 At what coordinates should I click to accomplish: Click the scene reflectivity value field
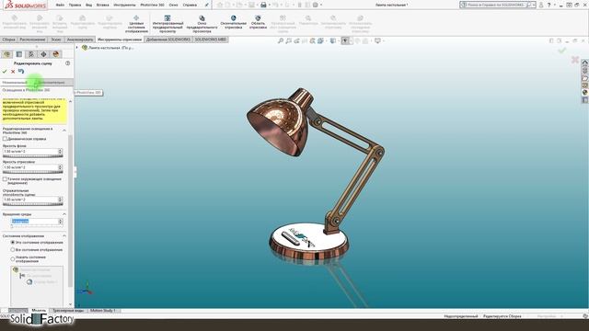point(30,200)
